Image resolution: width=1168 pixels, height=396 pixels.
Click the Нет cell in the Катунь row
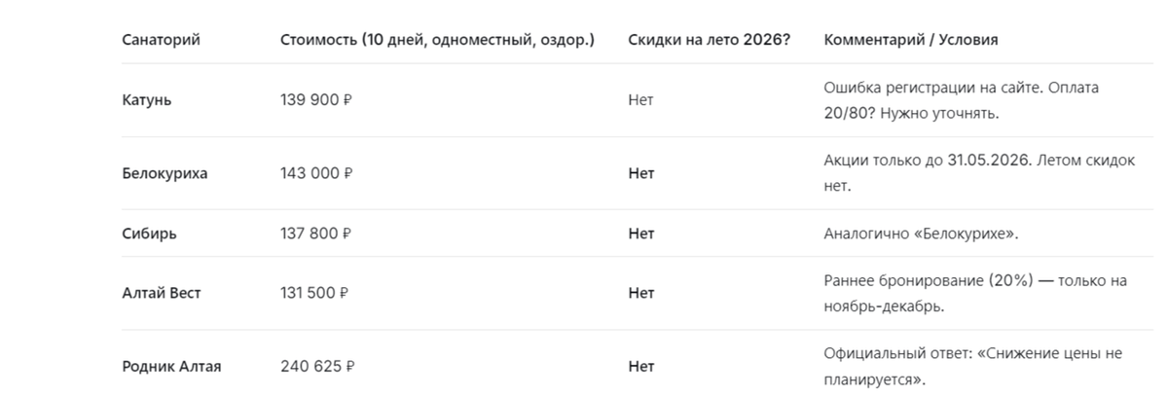click(x=641, y=100)
